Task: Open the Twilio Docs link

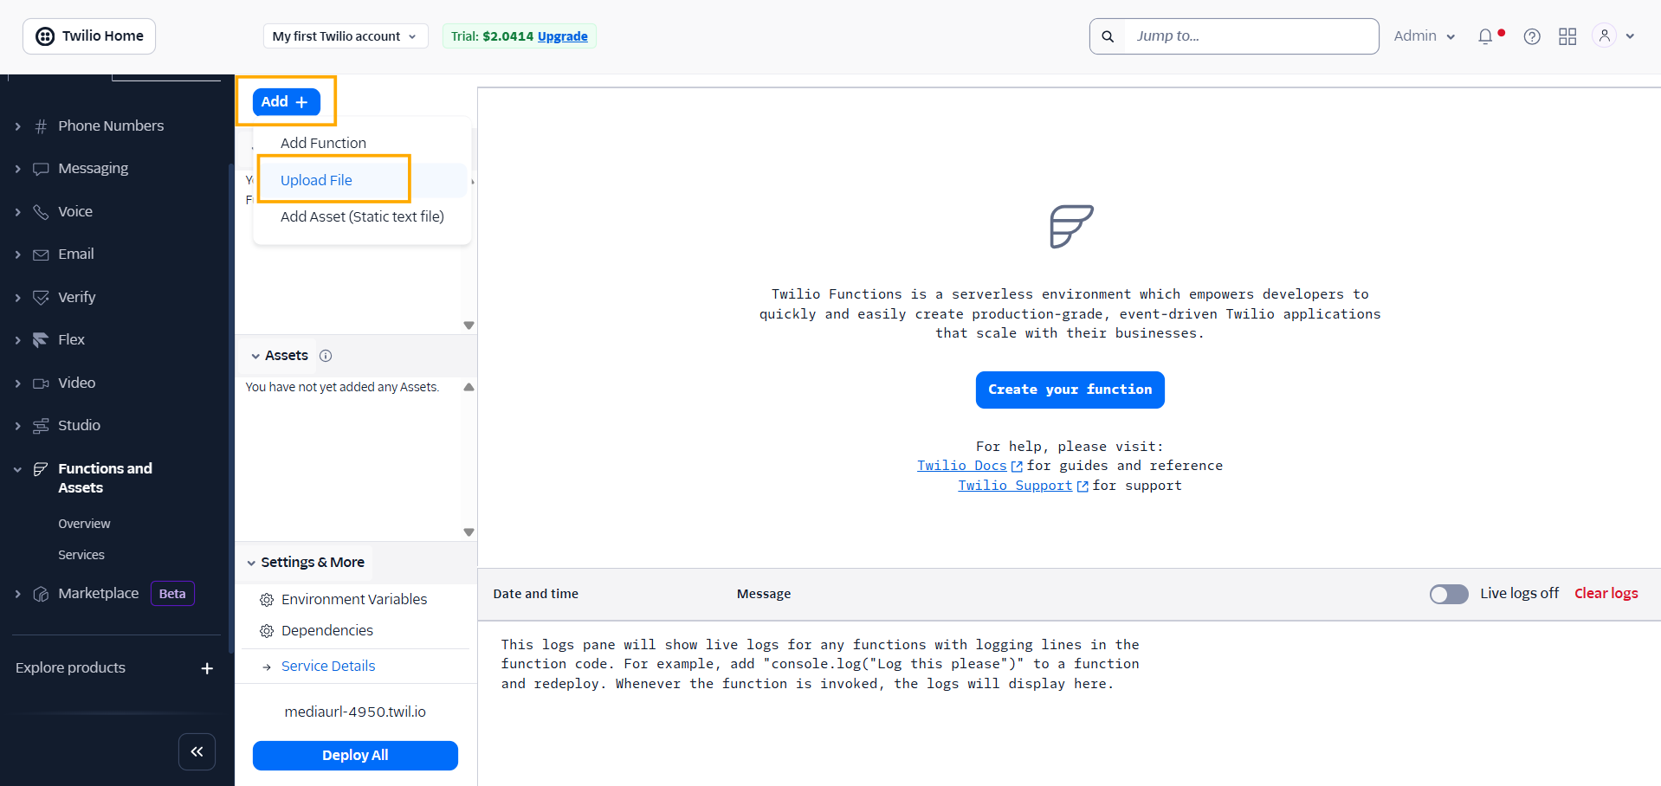Action: click(962, 466)
